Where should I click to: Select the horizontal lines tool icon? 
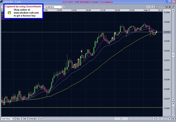tap(151, 7)
